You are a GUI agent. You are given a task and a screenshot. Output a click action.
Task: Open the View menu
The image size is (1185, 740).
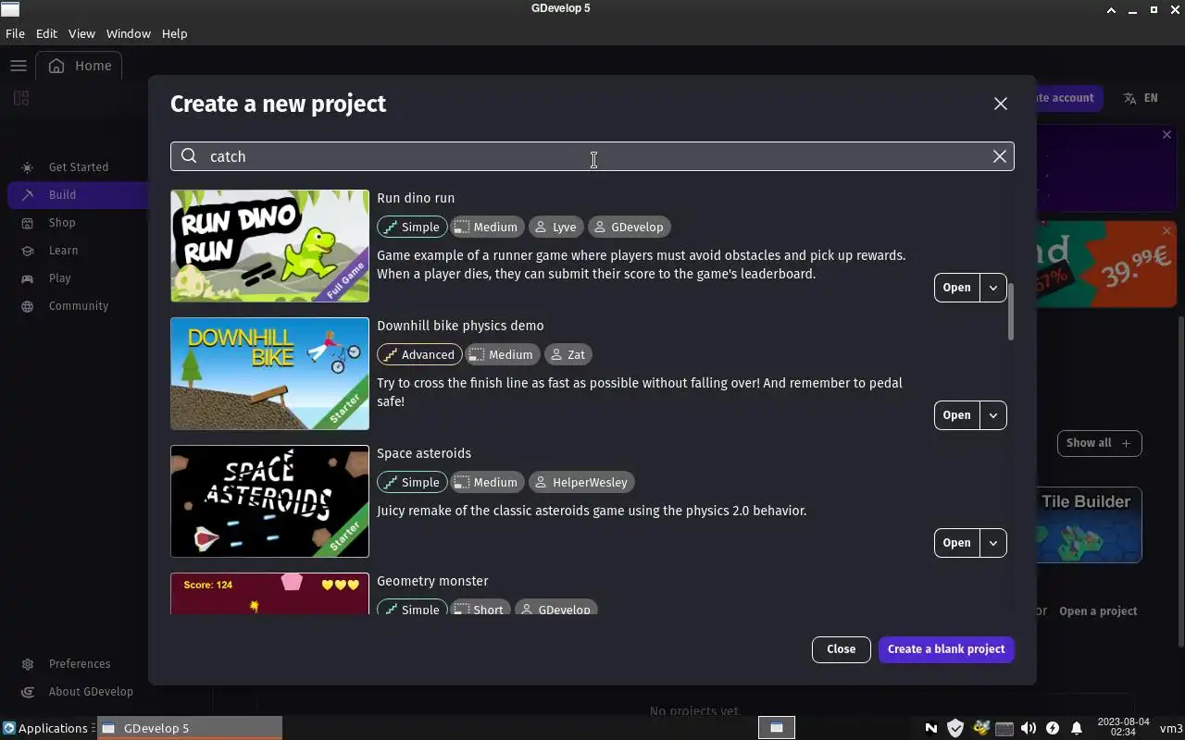(x=81, y=33)
